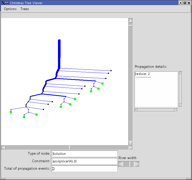The image size is (192, 180).
Task: Select the lowest green solution node in tree
Action: point(24,117)
